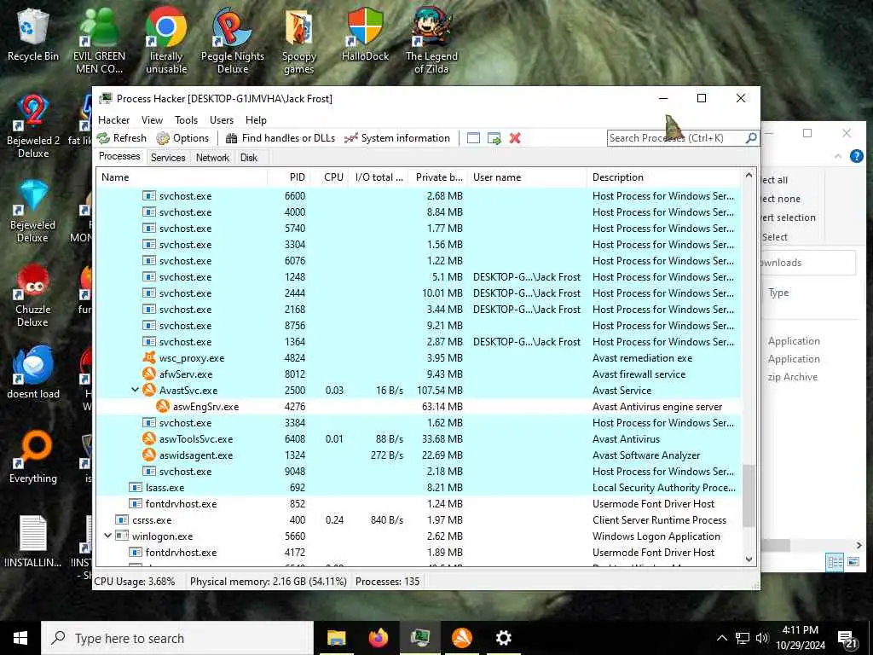Sort by the CPU column header

coord(330,177)
